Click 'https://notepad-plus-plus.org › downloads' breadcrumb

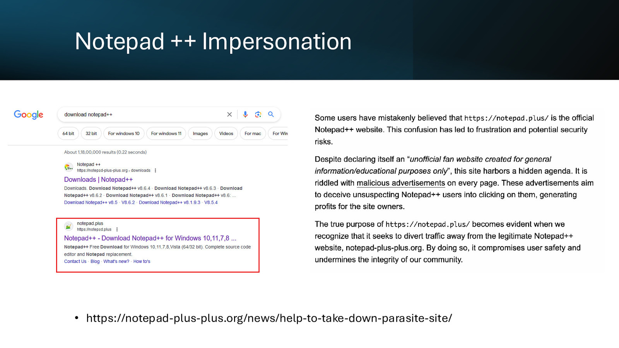tap(113, 171)
